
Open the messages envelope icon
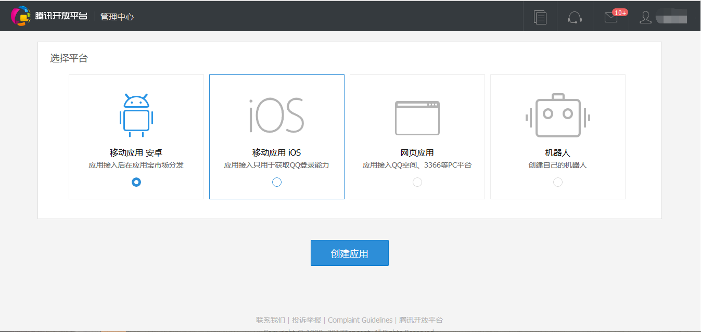(x=610, y=18)
